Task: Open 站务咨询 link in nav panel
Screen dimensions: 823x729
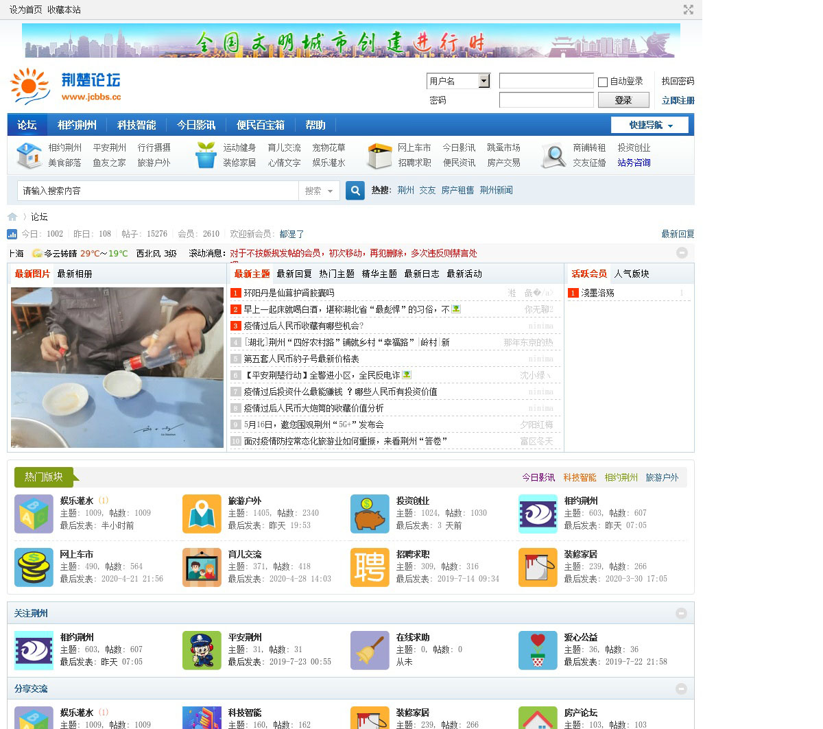Action: click(x=634, y=163)
